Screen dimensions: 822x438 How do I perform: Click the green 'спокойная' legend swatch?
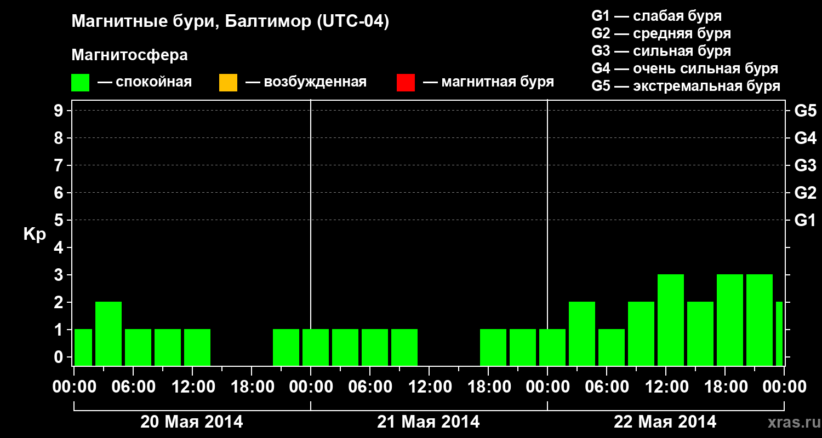[81, 83]
